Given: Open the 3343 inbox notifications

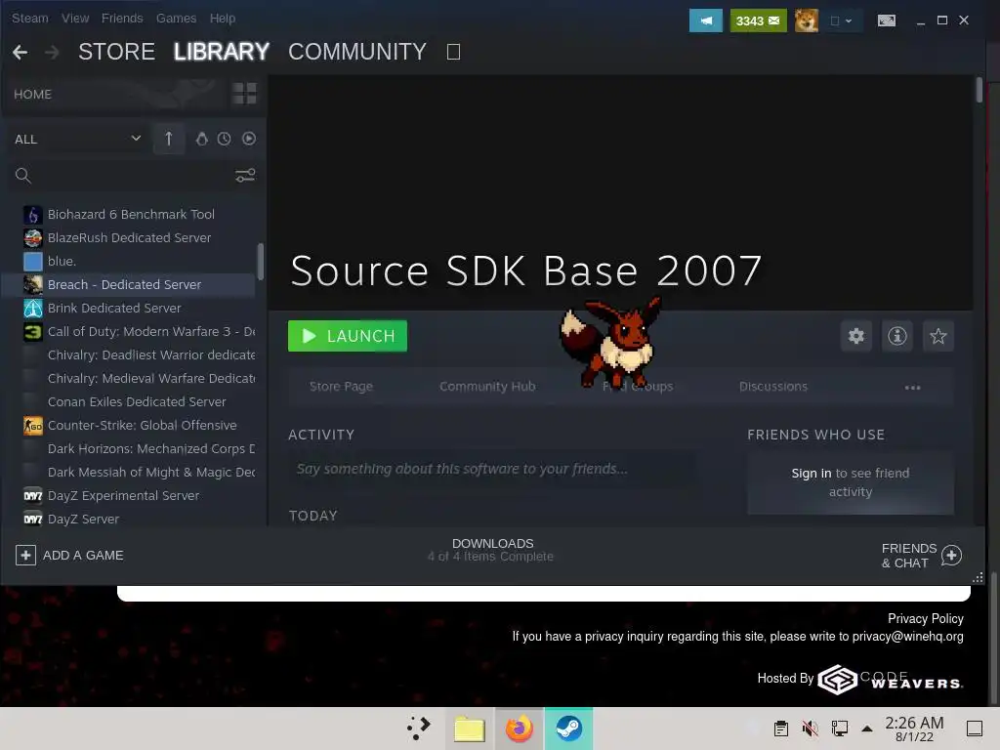Looking at the screenshot, I should coord(758,21).
